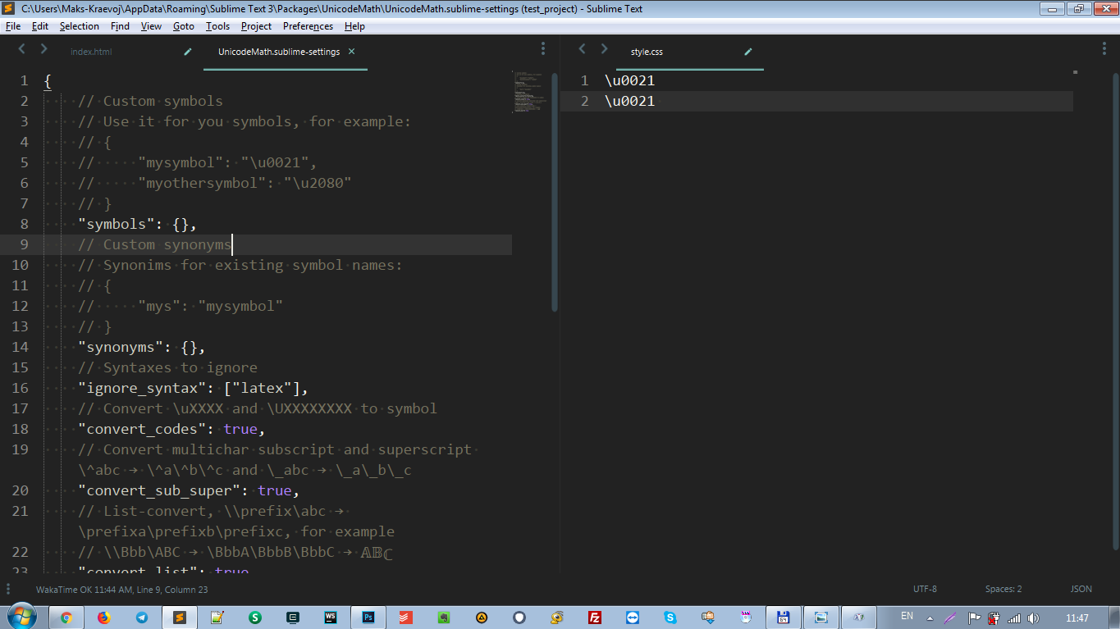
Task: Open the Preferences menu
Action: pos(308,26)
